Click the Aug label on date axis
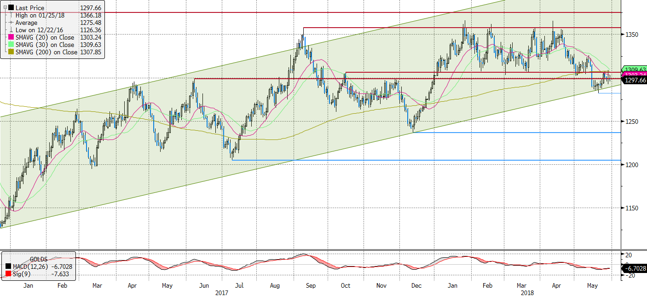 [x=274, y=286]
